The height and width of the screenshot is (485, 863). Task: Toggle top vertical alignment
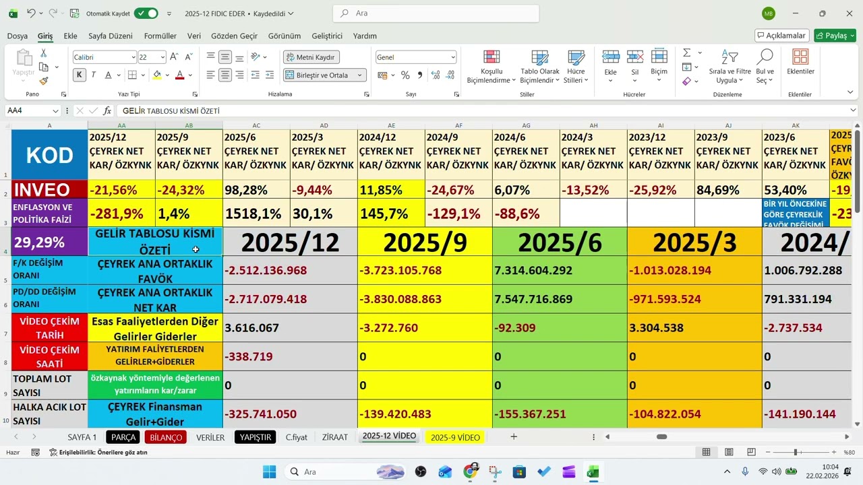pos(211,57)
